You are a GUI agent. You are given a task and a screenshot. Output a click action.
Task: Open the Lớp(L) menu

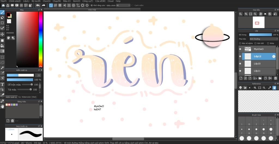tap(26, 1)
